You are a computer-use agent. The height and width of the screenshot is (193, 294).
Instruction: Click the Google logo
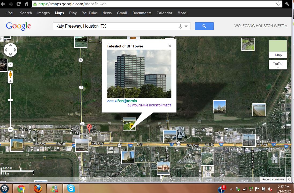[x=18, y=26]
